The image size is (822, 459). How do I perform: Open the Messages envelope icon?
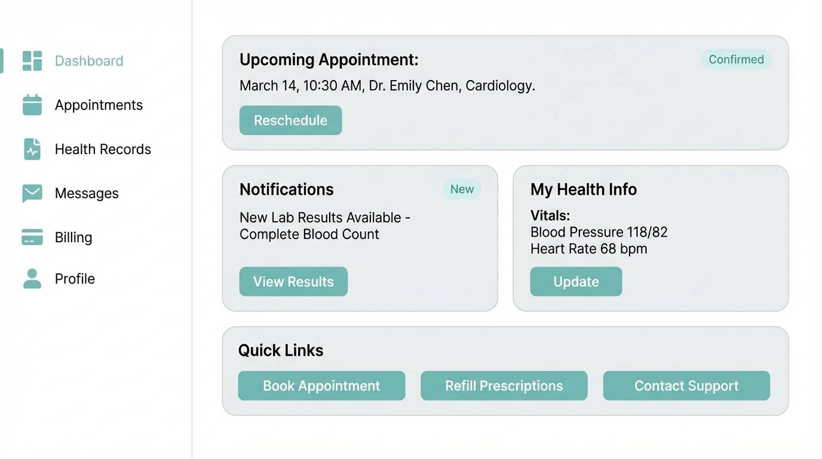click(x=31, y=193)
